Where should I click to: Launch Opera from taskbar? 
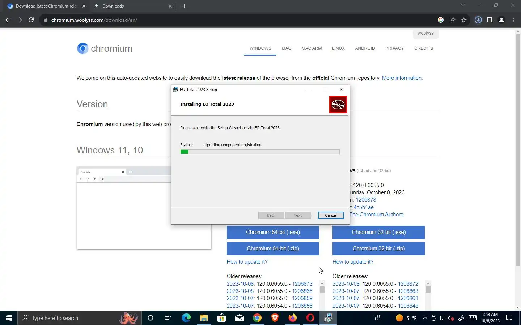coord(310,318)
